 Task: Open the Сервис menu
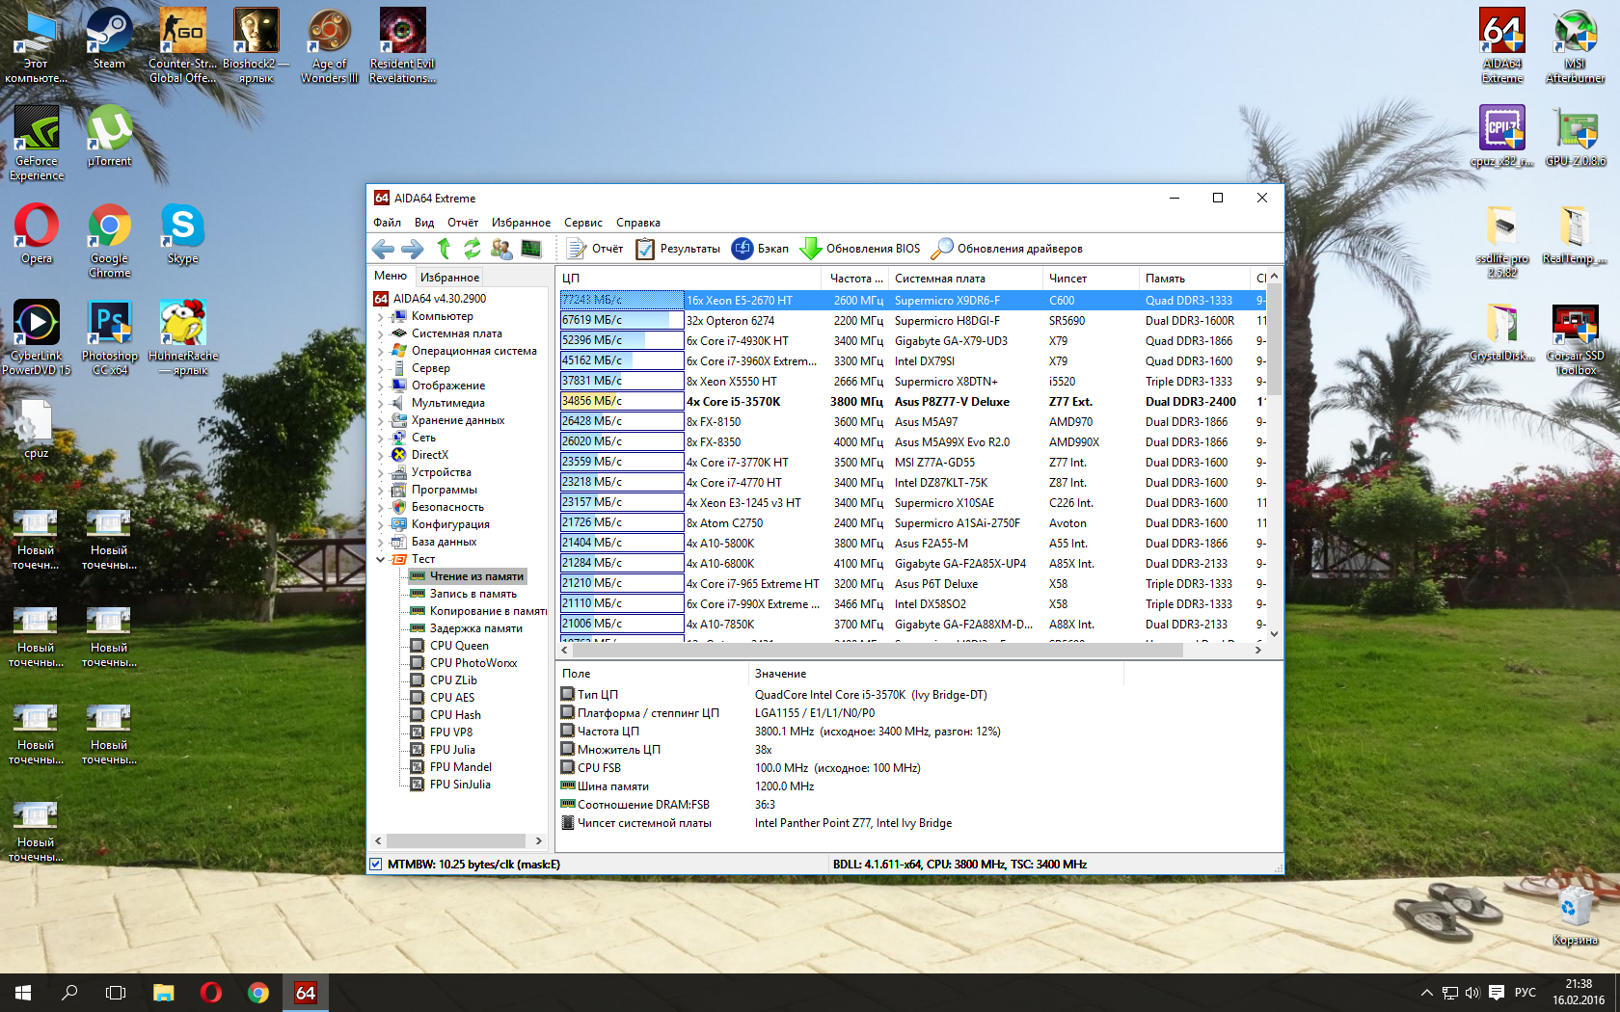click(583, 223)
